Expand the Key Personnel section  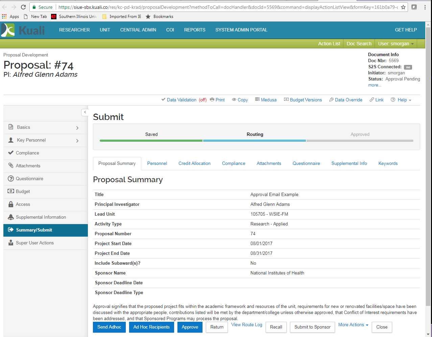(77, 141)
